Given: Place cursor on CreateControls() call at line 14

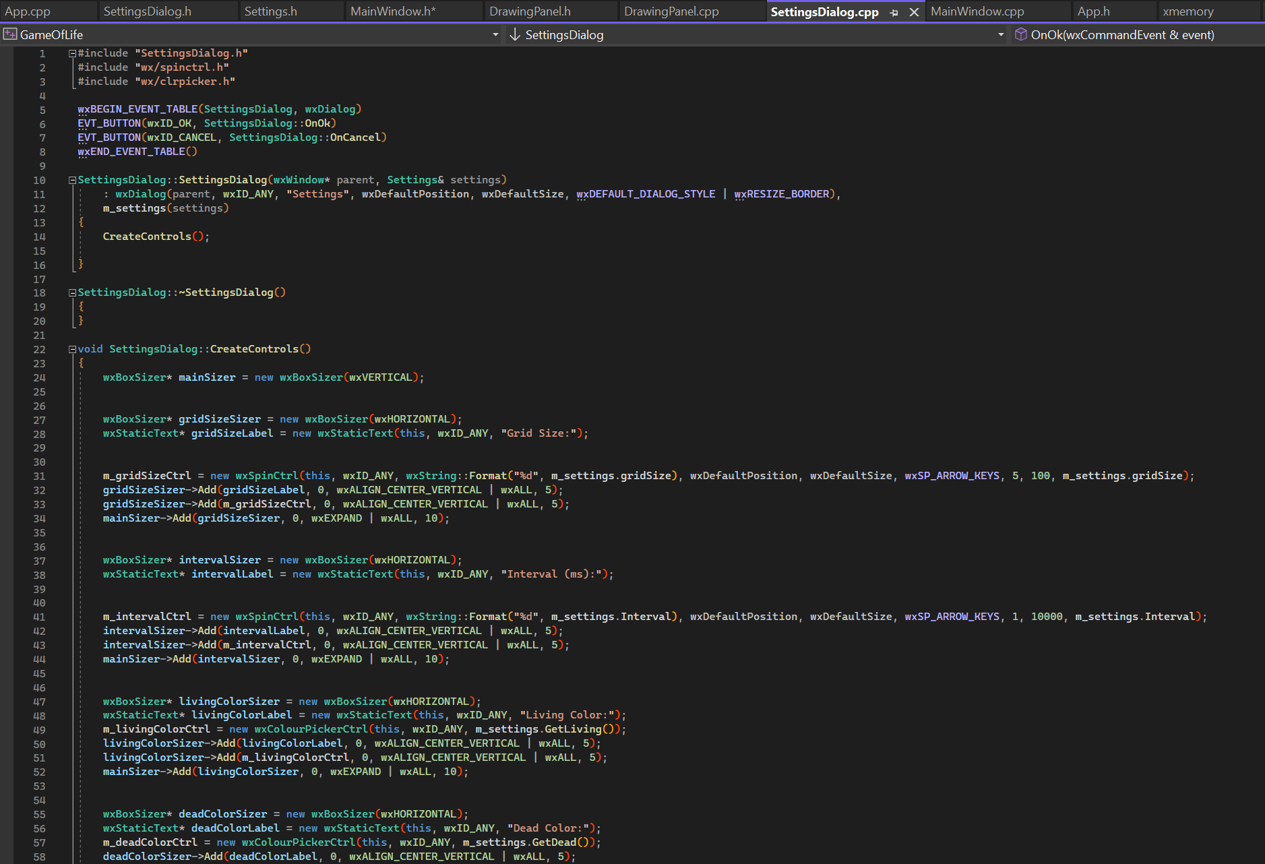Looking at the screenshot, I should tap(147, 237).
